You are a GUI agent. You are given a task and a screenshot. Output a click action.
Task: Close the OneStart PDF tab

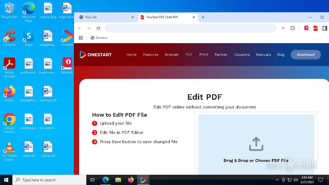[x=194, y=17]
